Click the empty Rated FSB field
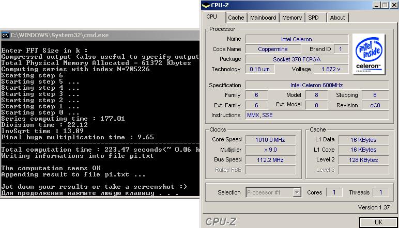 pos(270,170)
